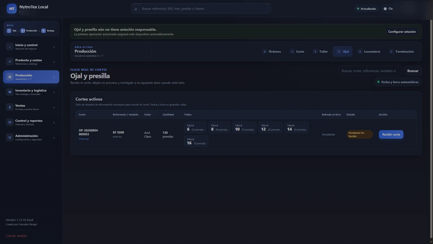Go to the Lavandería step tab
The image size is (433, 244).
[369, 52]
